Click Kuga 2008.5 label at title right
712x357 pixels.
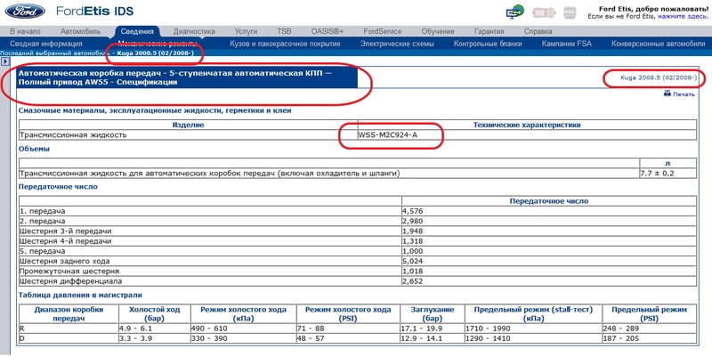pyautogui.click(x=659, y=77)
